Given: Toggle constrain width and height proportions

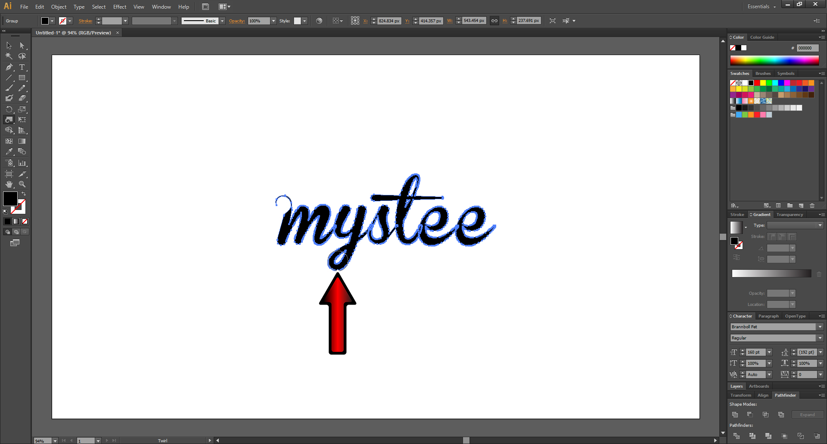Looking at the screenshot, I should (494, 21).
